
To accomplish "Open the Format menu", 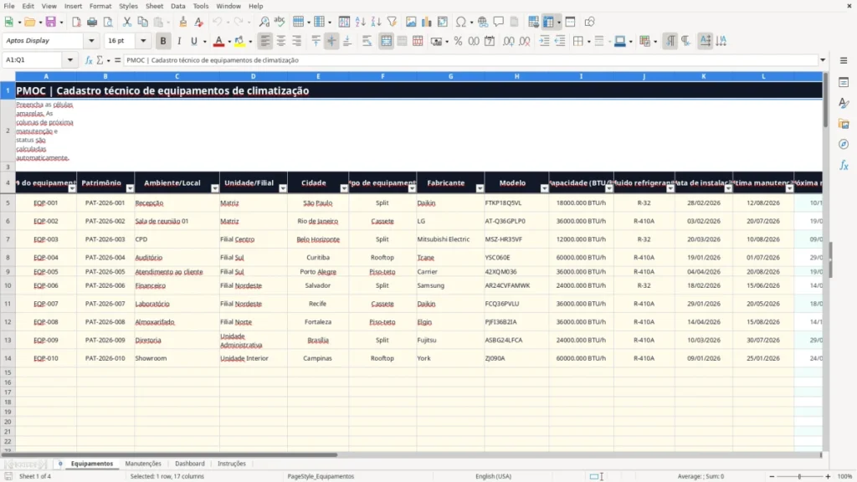I will coord(100,6).
